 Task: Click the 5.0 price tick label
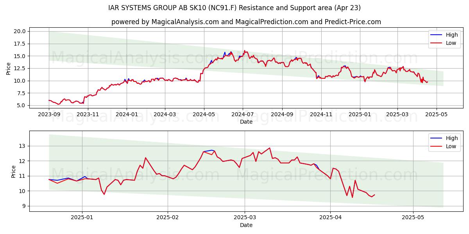click(21, 106)
